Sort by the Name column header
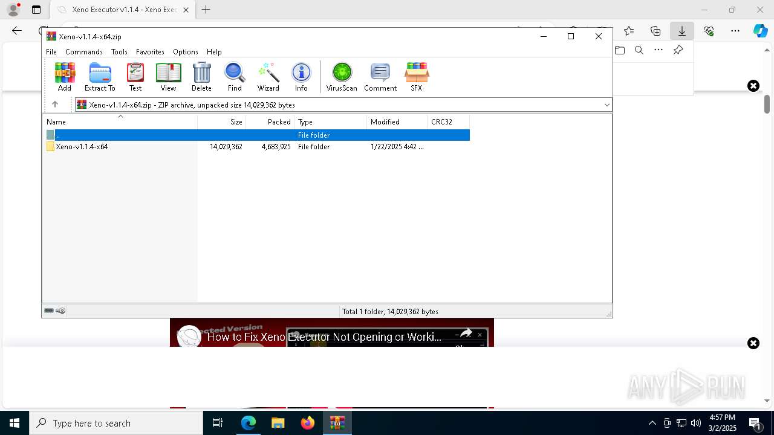The image size is (774, 435). click(x=120, y=122)
